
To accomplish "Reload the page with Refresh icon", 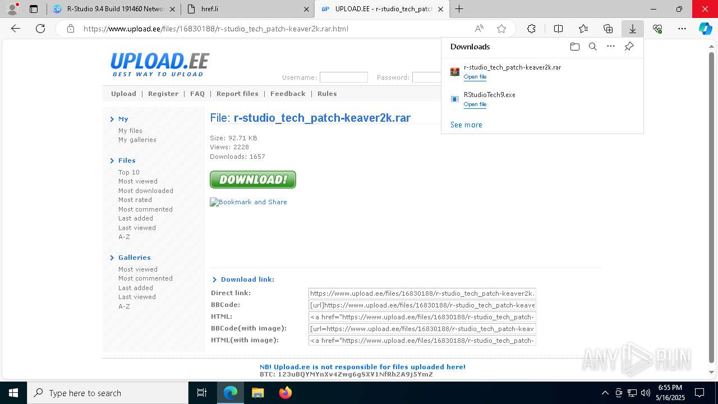I will tap(40, 29).
